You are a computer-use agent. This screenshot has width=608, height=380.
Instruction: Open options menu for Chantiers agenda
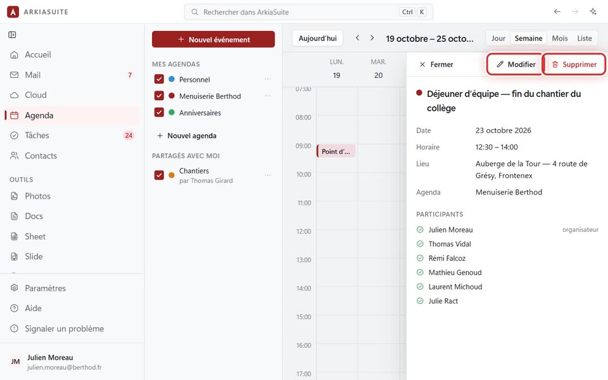(x=267, y=175)
